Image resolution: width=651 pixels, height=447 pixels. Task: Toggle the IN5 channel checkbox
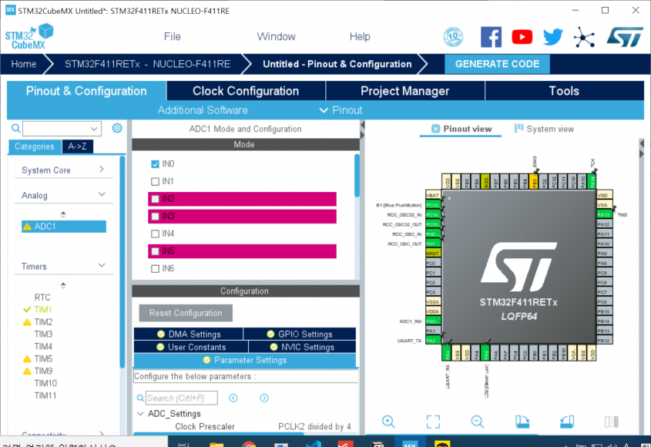click(x=156, y=251)
